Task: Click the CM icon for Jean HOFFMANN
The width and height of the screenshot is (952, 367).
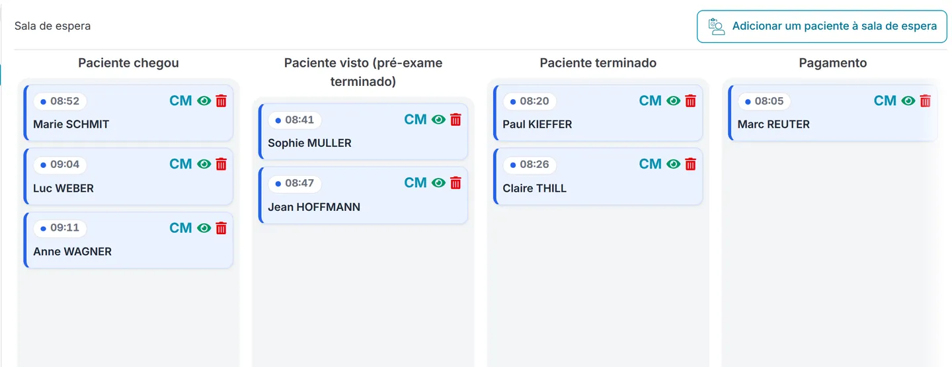Action: pyautogui.click(x=415, y=183)
